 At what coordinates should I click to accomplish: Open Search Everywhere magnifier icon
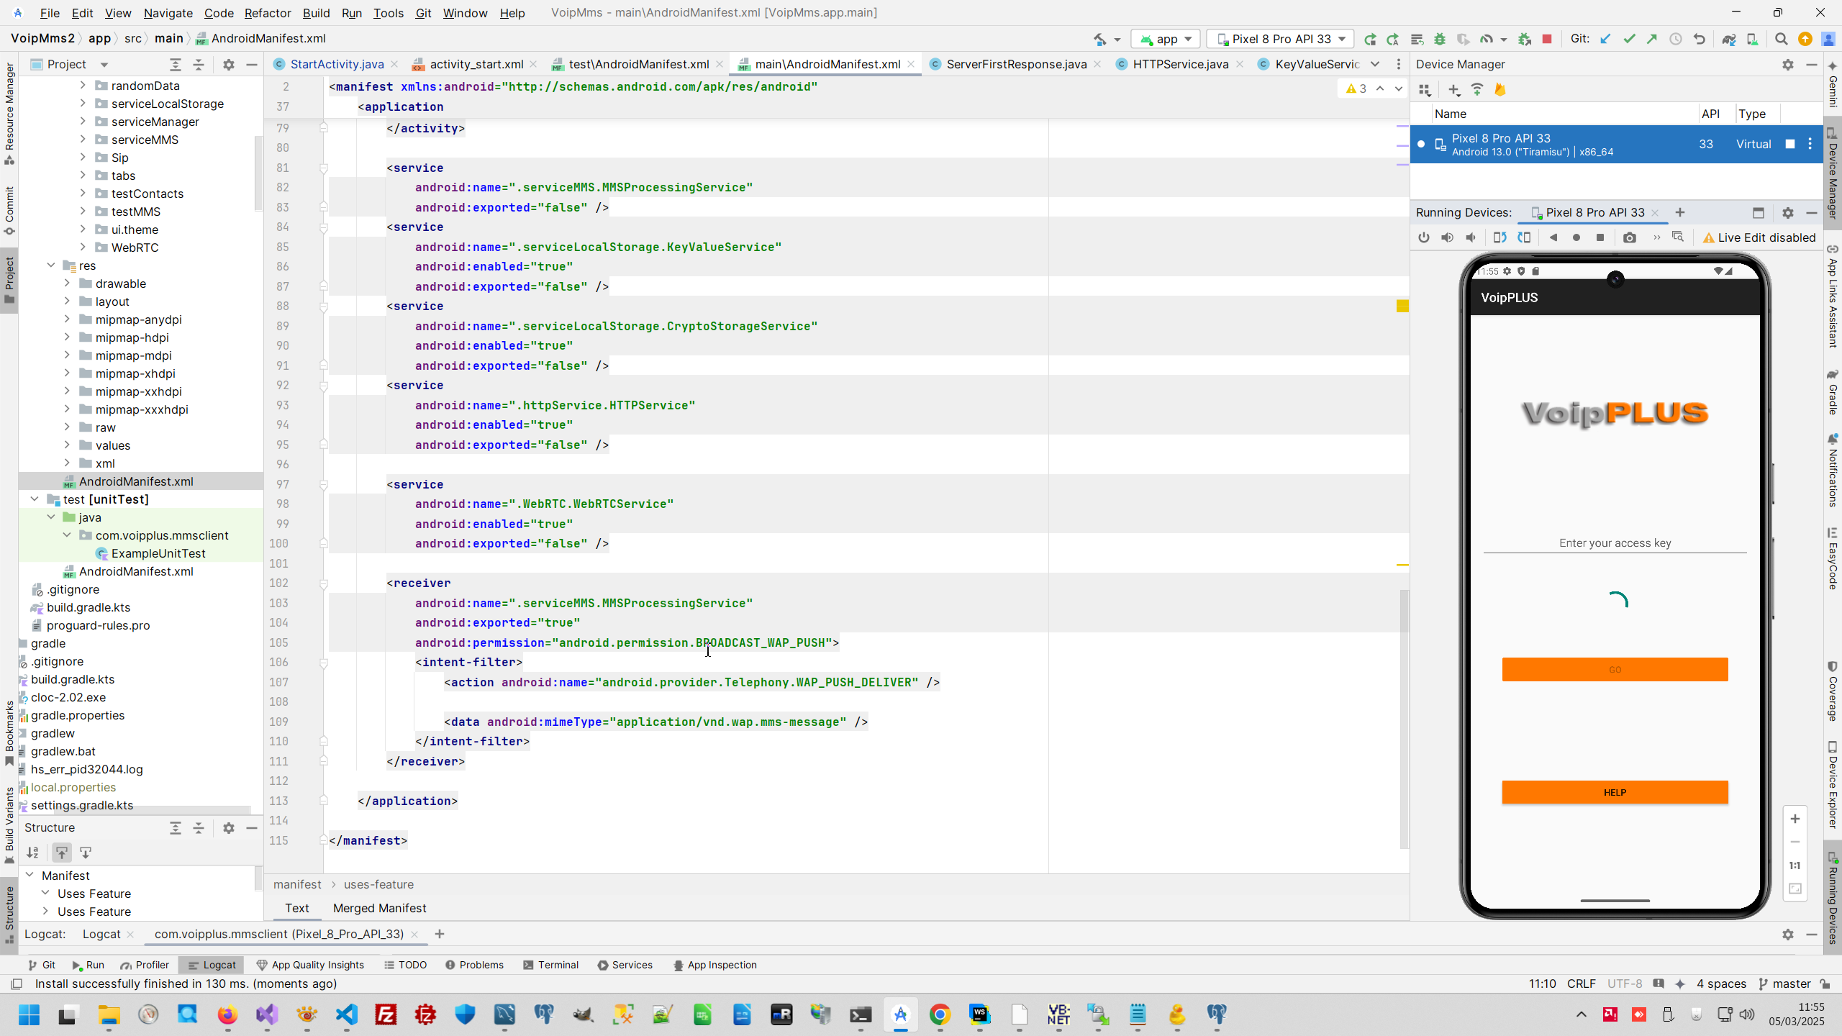click(1781, 39)
